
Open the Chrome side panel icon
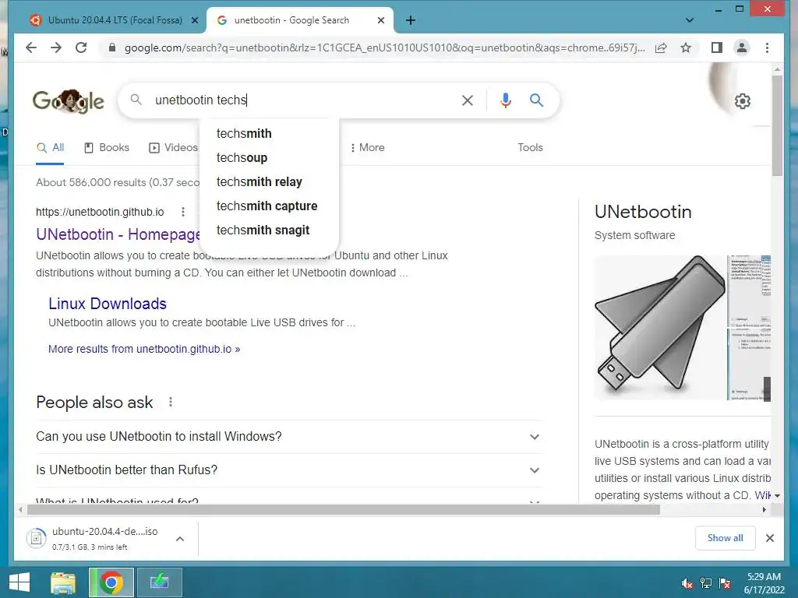pos(717,47)
